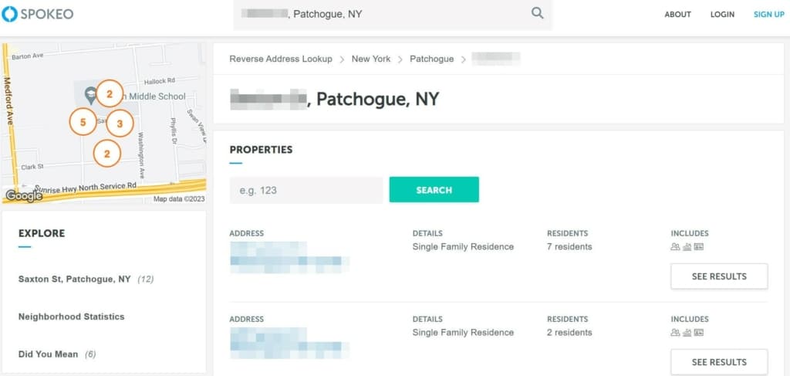Select the map cluster marker showing 3

(x=120, y=124)
